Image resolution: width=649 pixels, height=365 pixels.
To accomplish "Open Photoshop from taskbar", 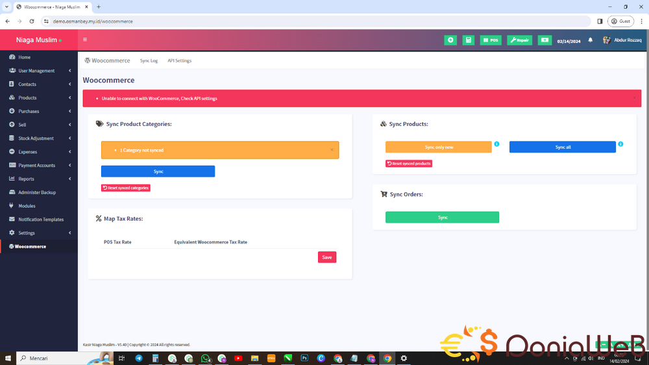I will pyautogui.click(x=304, y=359).
